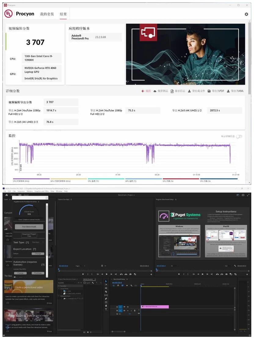Click the Linked Selection icon in the timeline
This screenshot has width=254, height=339.
point(122,285)
